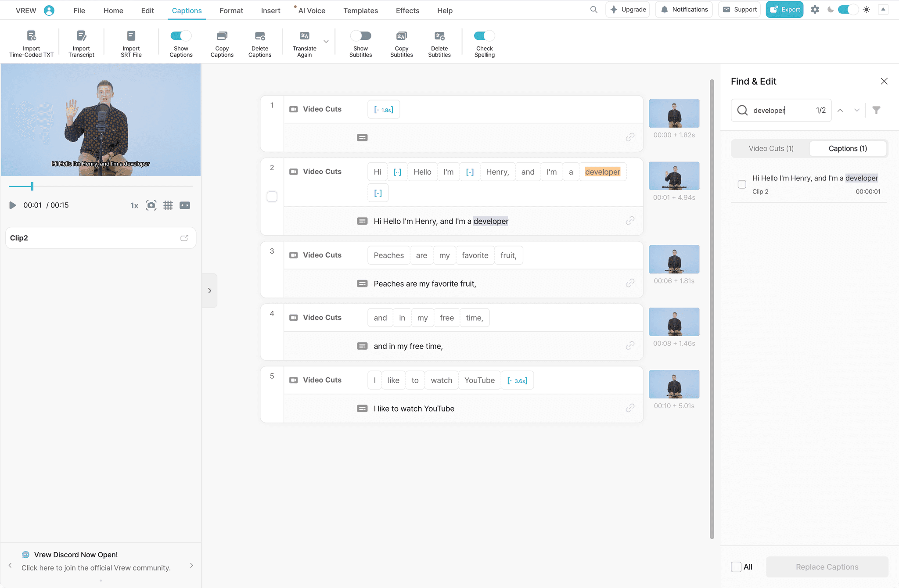Take a snapshot with the camera icon
Screen dimensions: 899x588
[151, 205]
